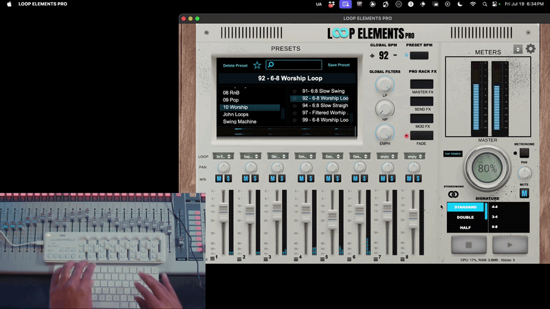The height and width of the screenshot is (309, 550).
Task: Toggle the stereo/mono linked-rings icon
Action: [x=453, y=194]
